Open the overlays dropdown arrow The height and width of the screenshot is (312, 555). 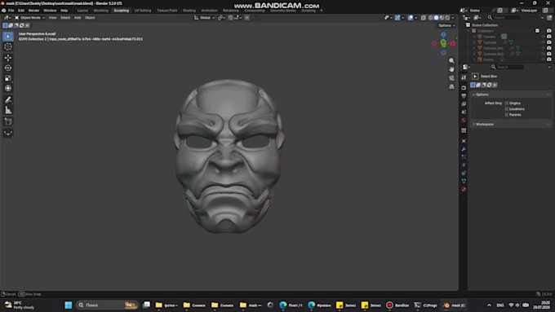[416, 18]
